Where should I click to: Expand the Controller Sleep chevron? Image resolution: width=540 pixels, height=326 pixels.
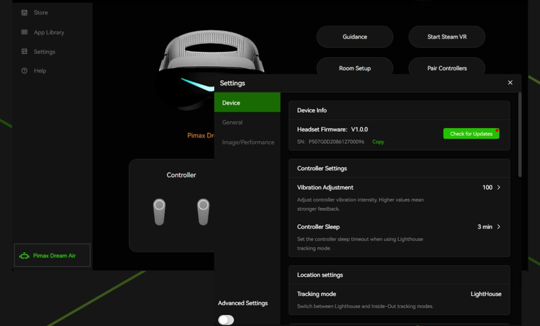point(499,227)
